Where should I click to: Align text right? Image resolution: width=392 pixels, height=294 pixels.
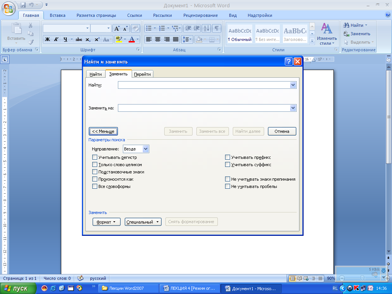[167, 39]
